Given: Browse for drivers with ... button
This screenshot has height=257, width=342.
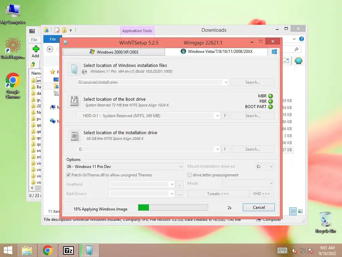Looking at the screenshot, I should coord(179,194).
